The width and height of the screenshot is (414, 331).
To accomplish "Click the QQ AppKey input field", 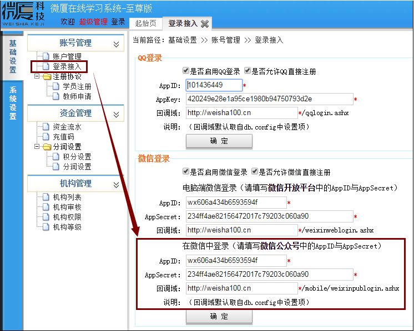I will click(269, 99).
